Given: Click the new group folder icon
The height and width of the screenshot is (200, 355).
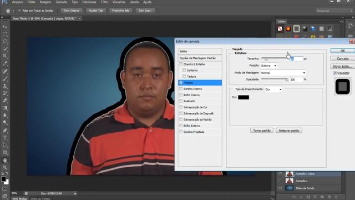Looking at the screenshot, I should click(322, 197).
